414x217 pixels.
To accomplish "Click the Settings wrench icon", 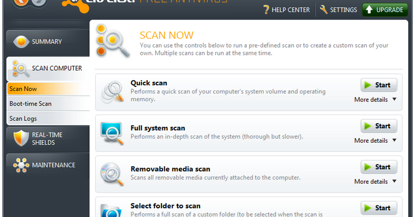I will [323, 10].
